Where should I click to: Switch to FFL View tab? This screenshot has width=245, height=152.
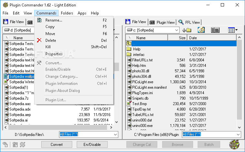[x=189, y=22]
